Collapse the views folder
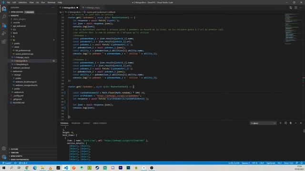The height and width of the screenshot is (171, 305). [16, 47]
